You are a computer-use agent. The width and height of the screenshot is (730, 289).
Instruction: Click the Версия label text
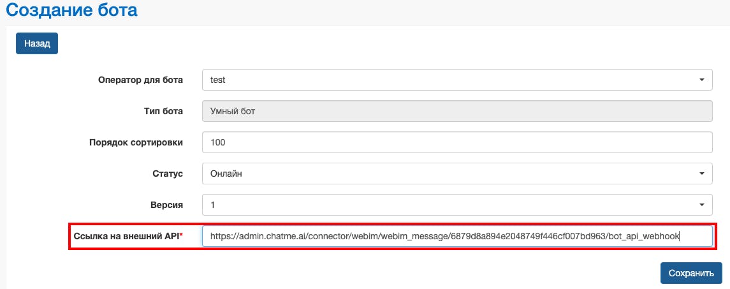pyautogui.click(x=165, y=205)
